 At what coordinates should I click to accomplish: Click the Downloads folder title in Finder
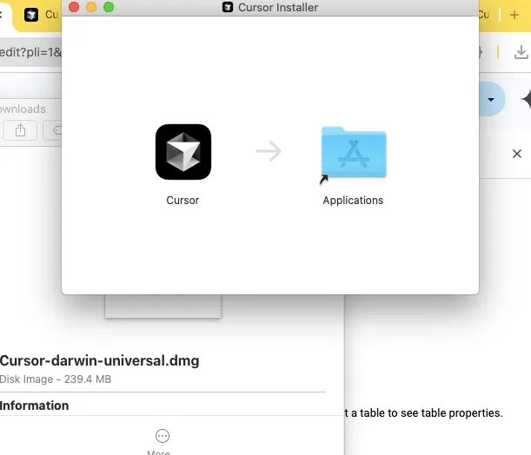click(23, 109)
